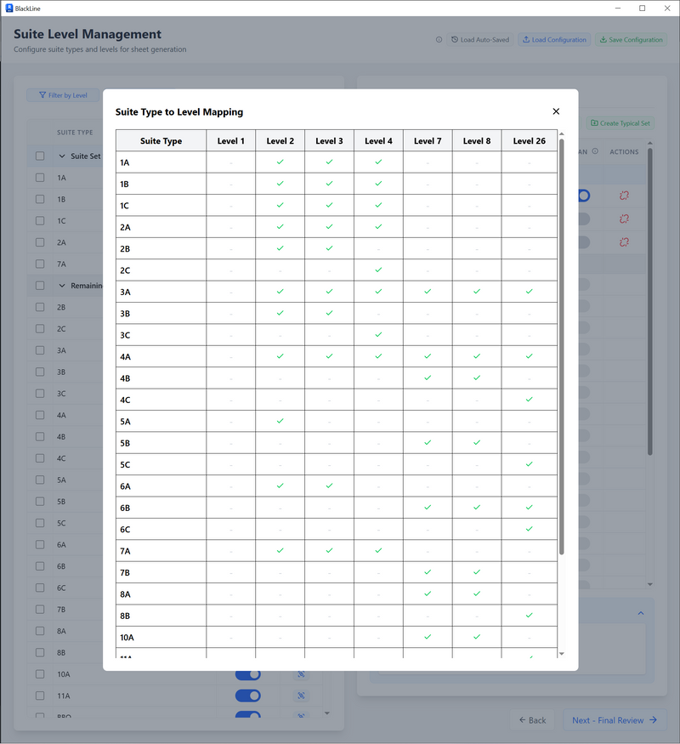
Task: Click the BlackLine app icon in title bar
Action: 9,8
